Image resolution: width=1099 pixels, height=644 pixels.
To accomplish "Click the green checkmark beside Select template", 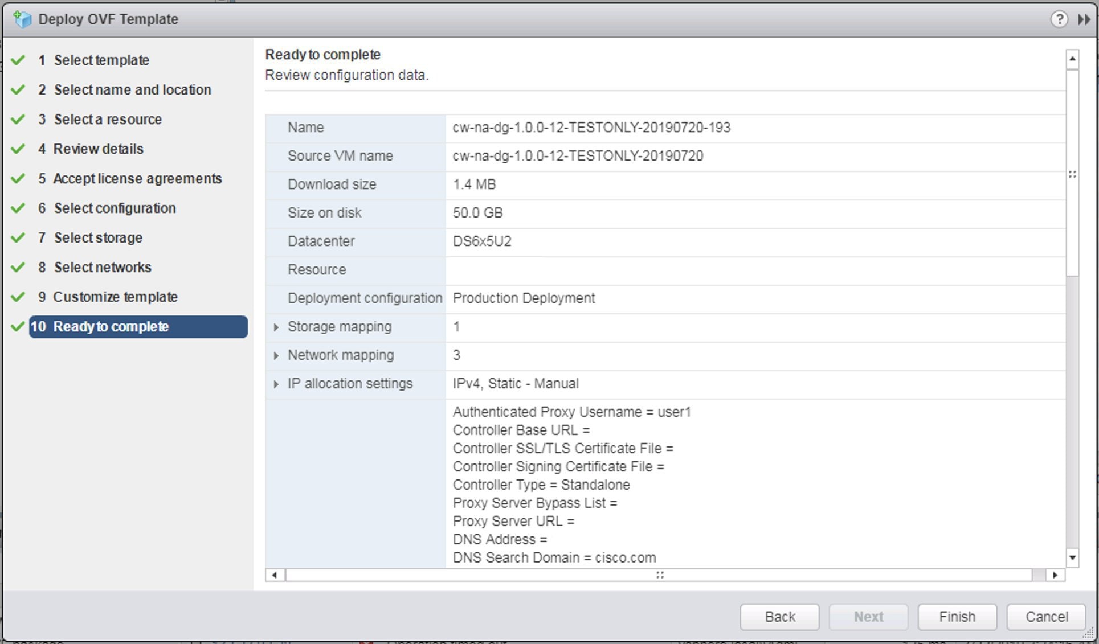I will 18,59.
